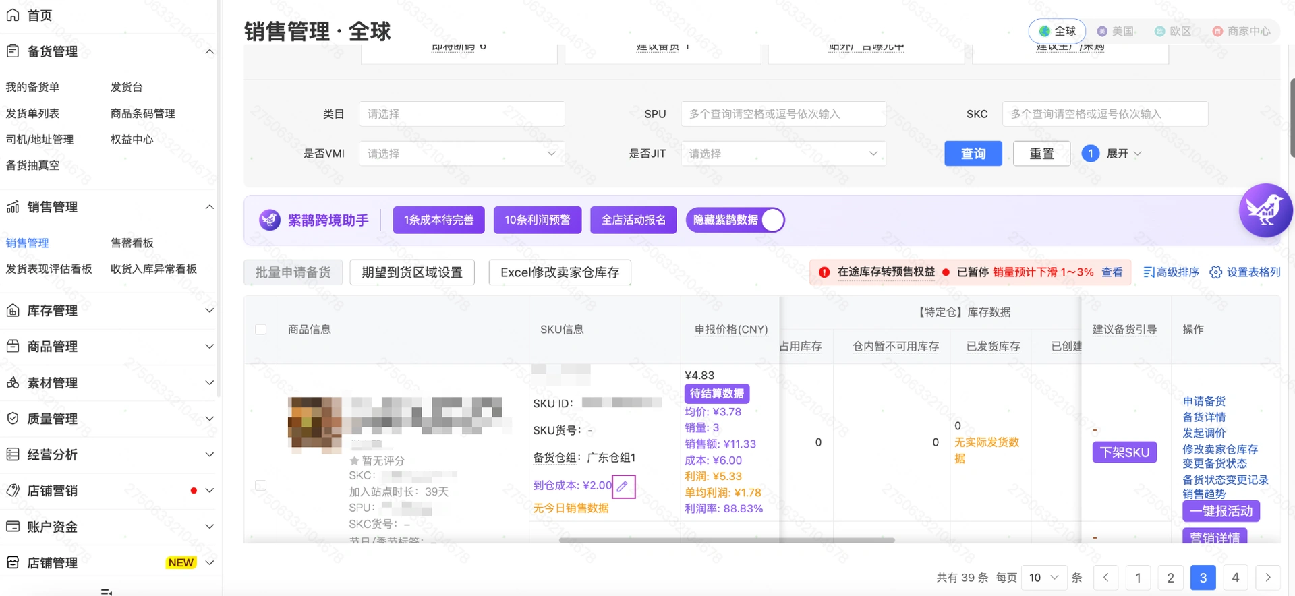Image resolution: width=1295 pixels, height=596 pixels.
Task: Open the floating purple bird assistant bubble
Action: click(1265, 210)
